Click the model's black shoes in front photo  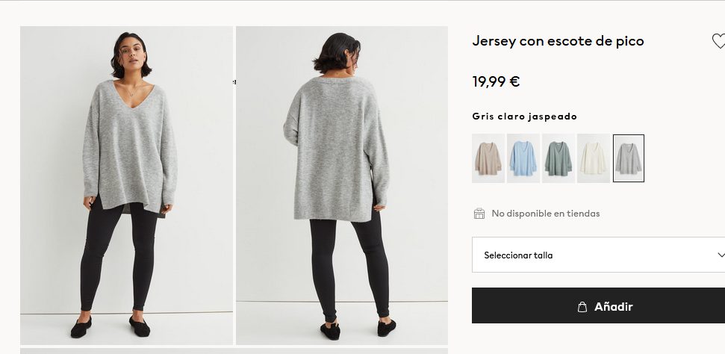[81, 326]
